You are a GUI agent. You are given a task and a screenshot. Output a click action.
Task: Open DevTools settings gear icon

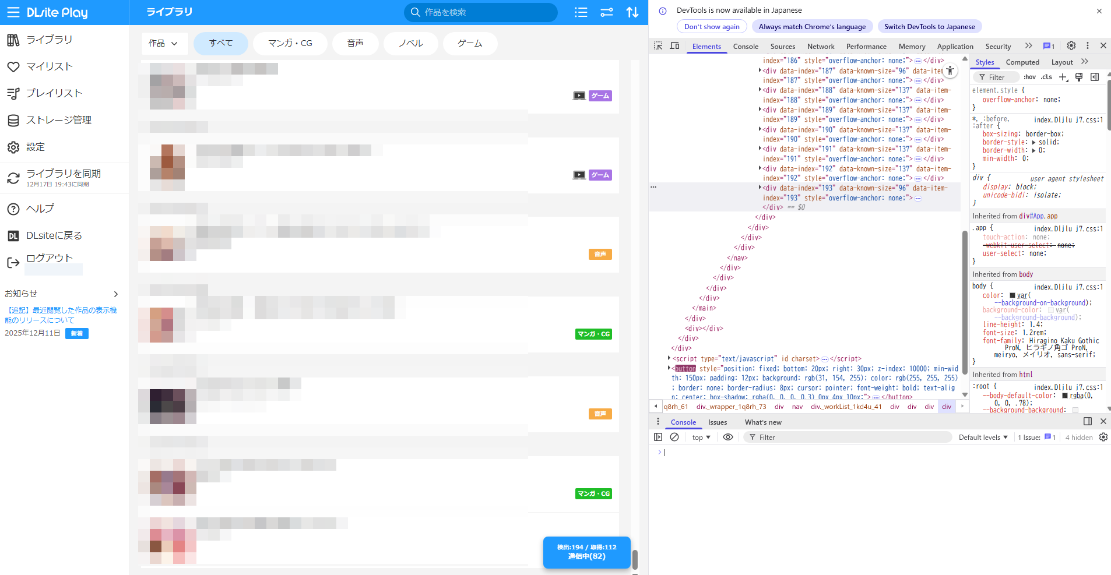(x=1071, y=45)
